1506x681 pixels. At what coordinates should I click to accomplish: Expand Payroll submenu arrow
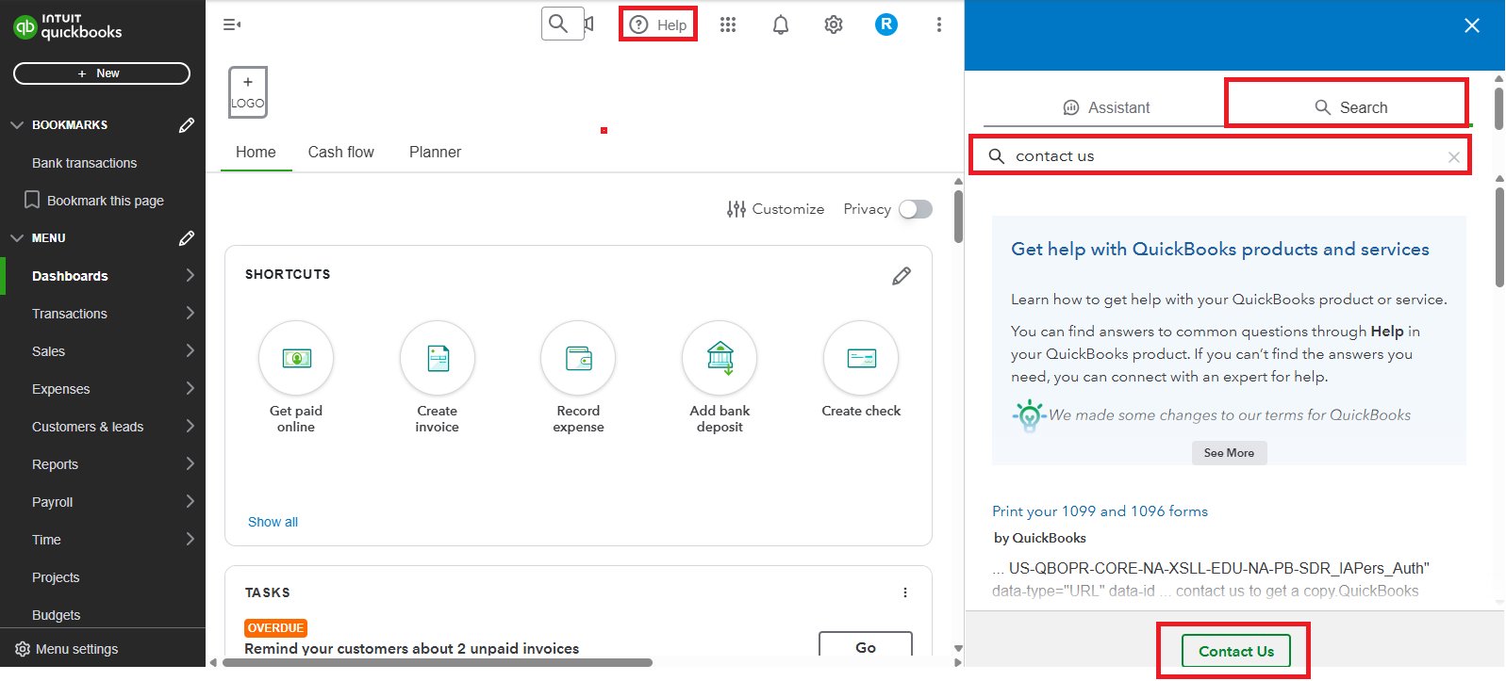[190, 501]
